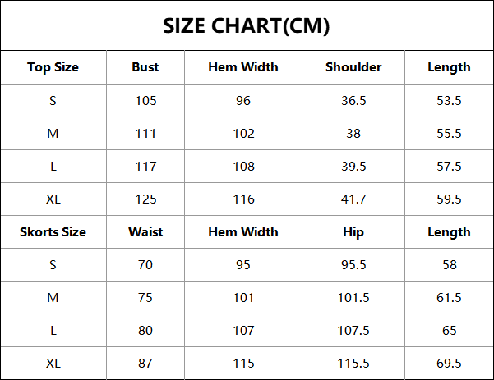Viewport: 494px width, 380px height.
Task: Click the bust value 111
Action: point(145,134)
